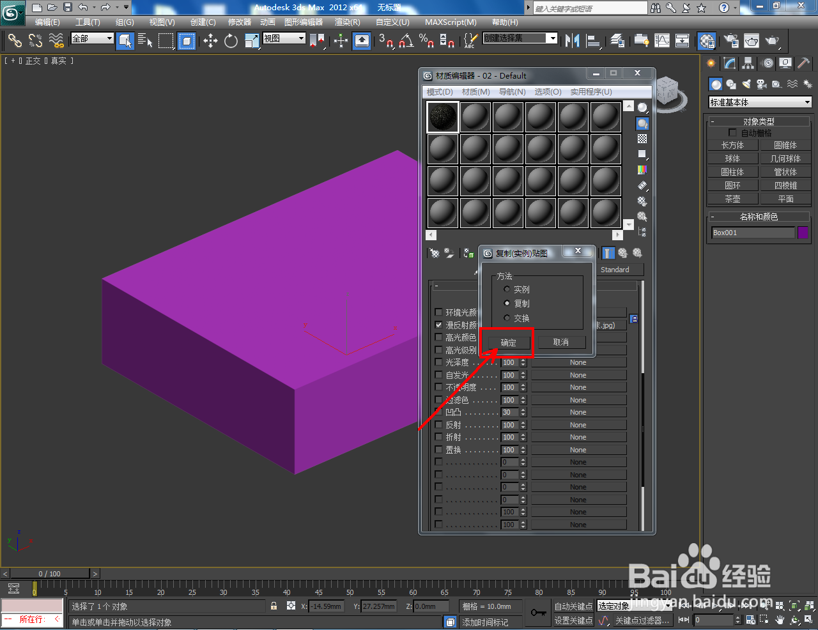Toggle the Angle Snap icon
Viewport: 818px width, 630px height.
406,41
